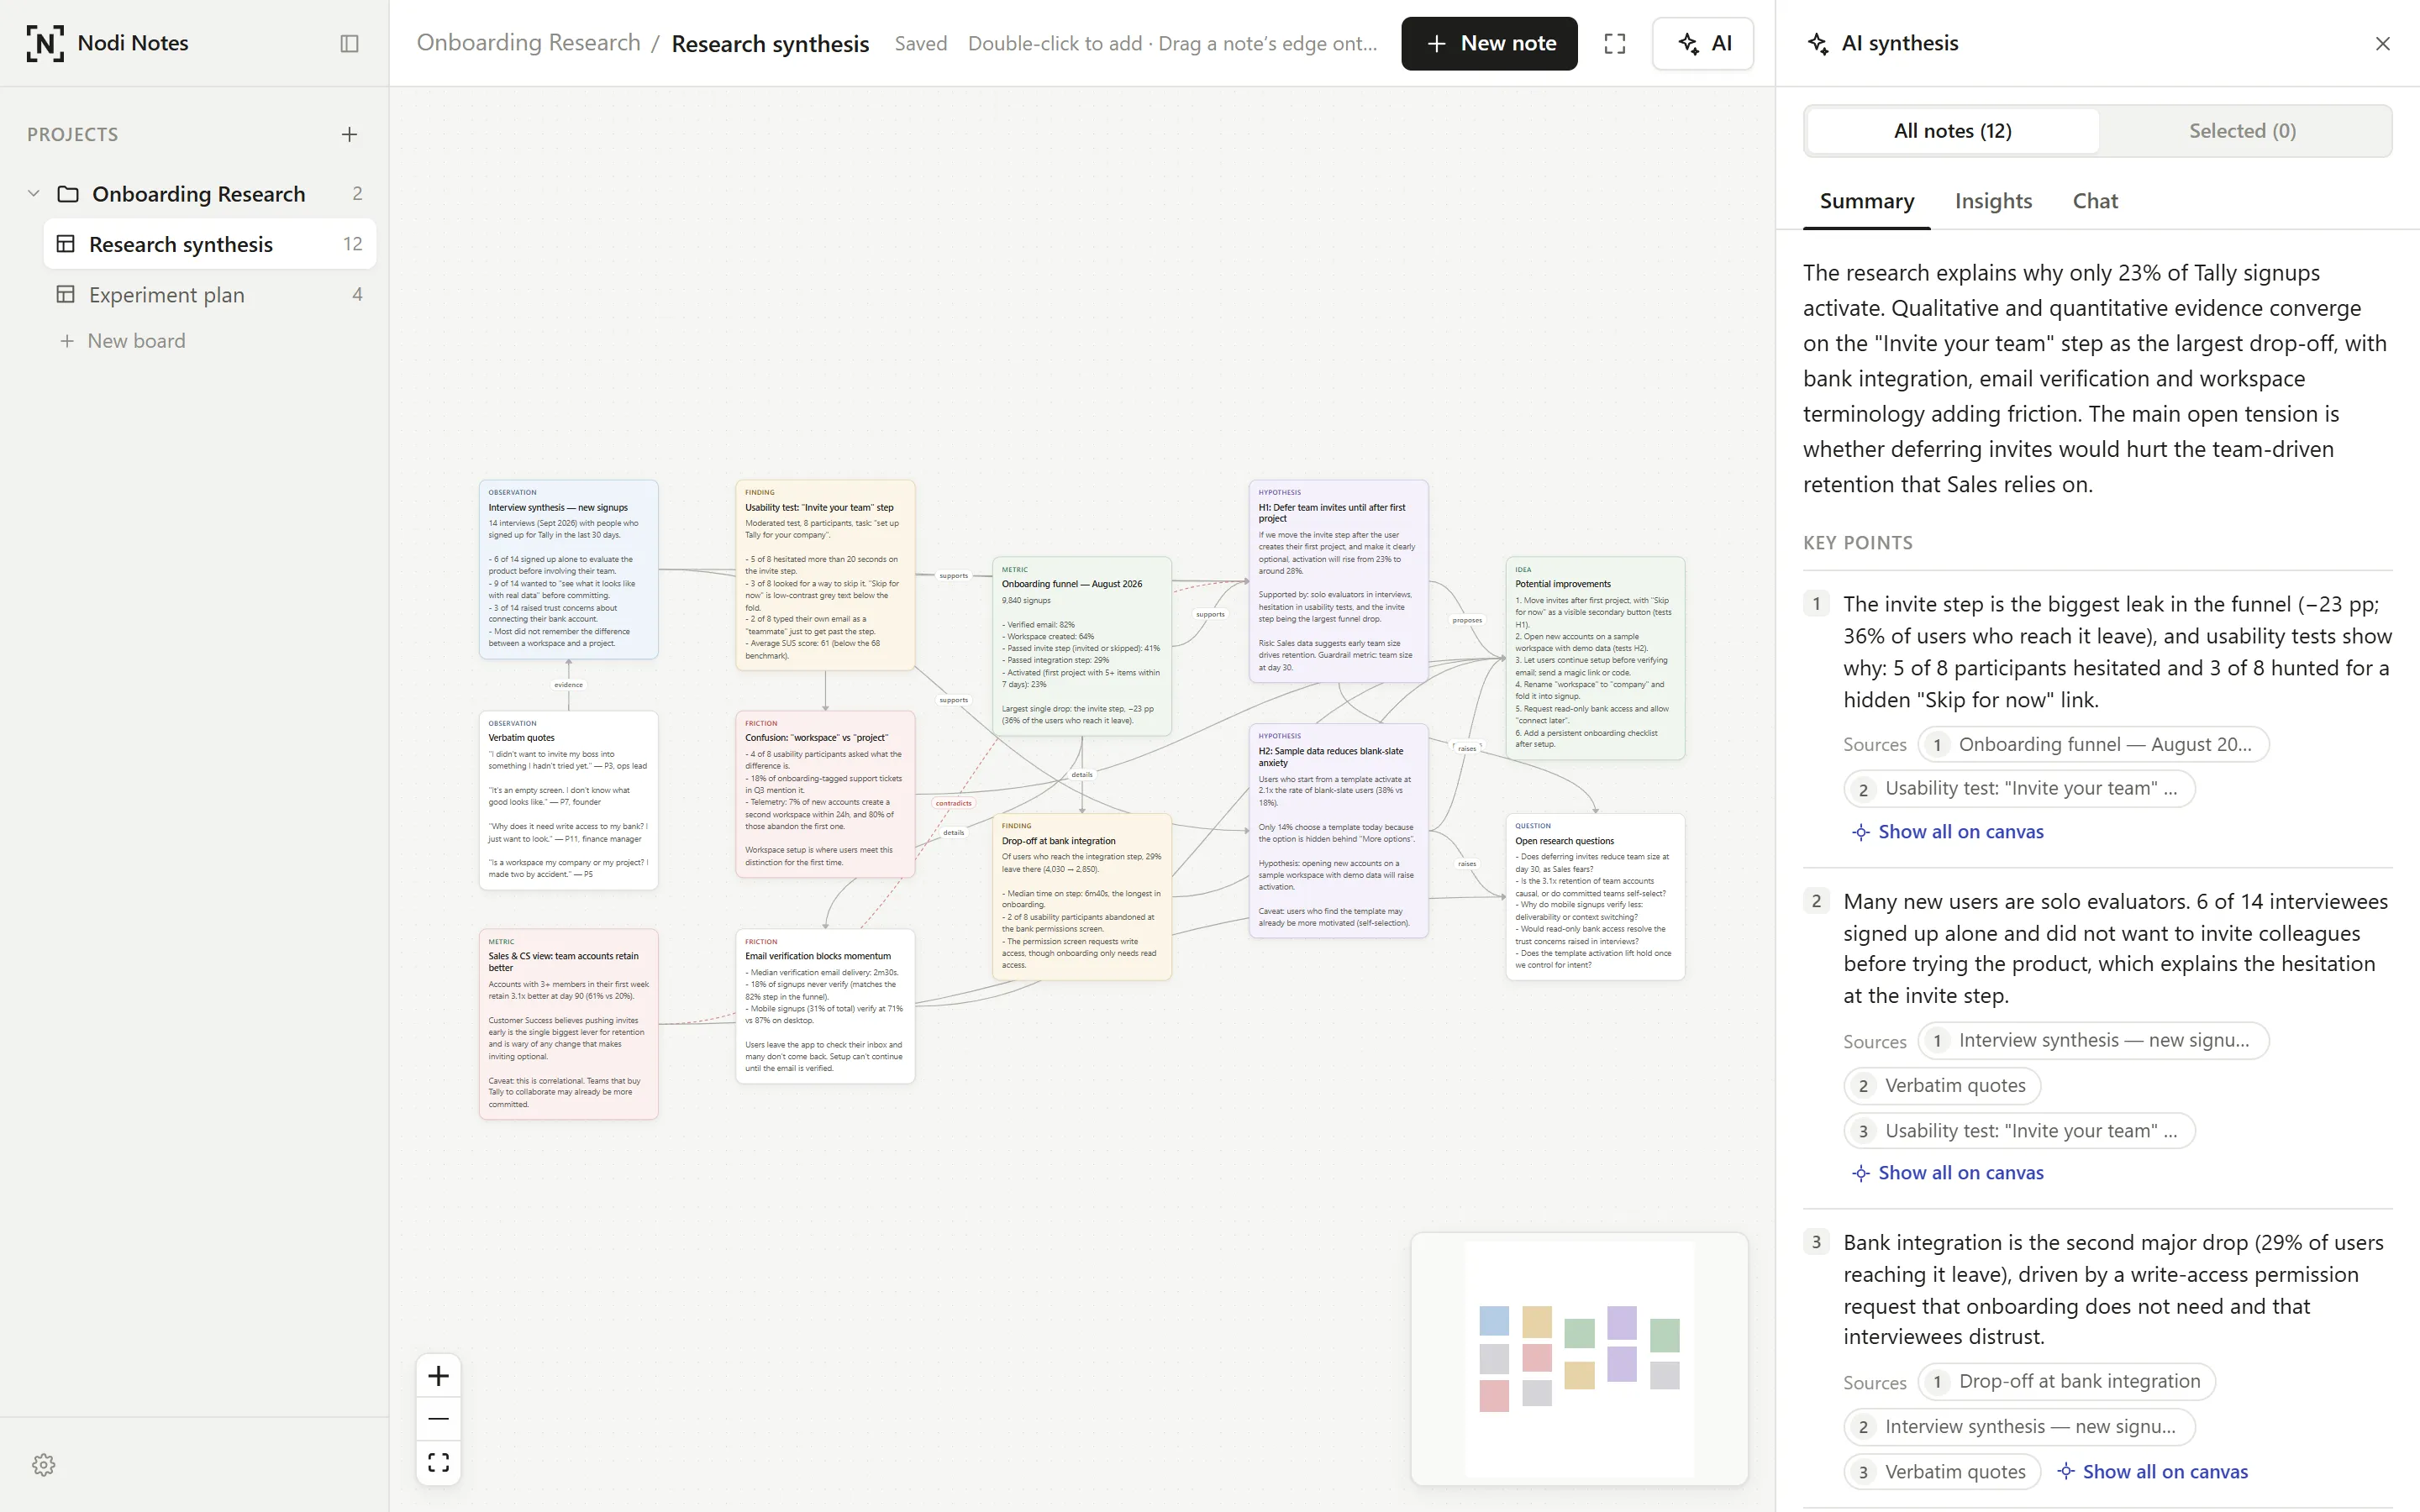Open Verbatim quotes source under key point 2
Viewport: 2420px width, 1512px height.
tap(1941, 1085)
